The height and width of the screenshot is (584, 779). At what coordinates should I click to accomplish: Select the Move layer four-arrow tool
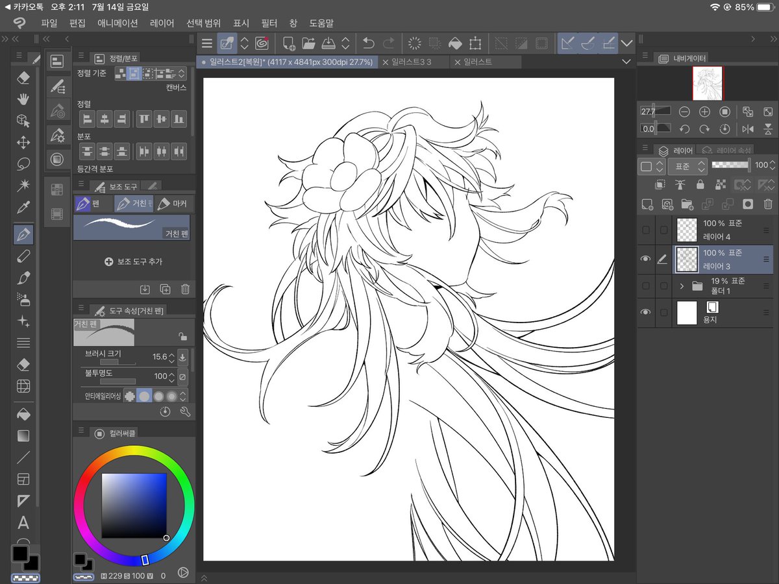tap(23, 142)
